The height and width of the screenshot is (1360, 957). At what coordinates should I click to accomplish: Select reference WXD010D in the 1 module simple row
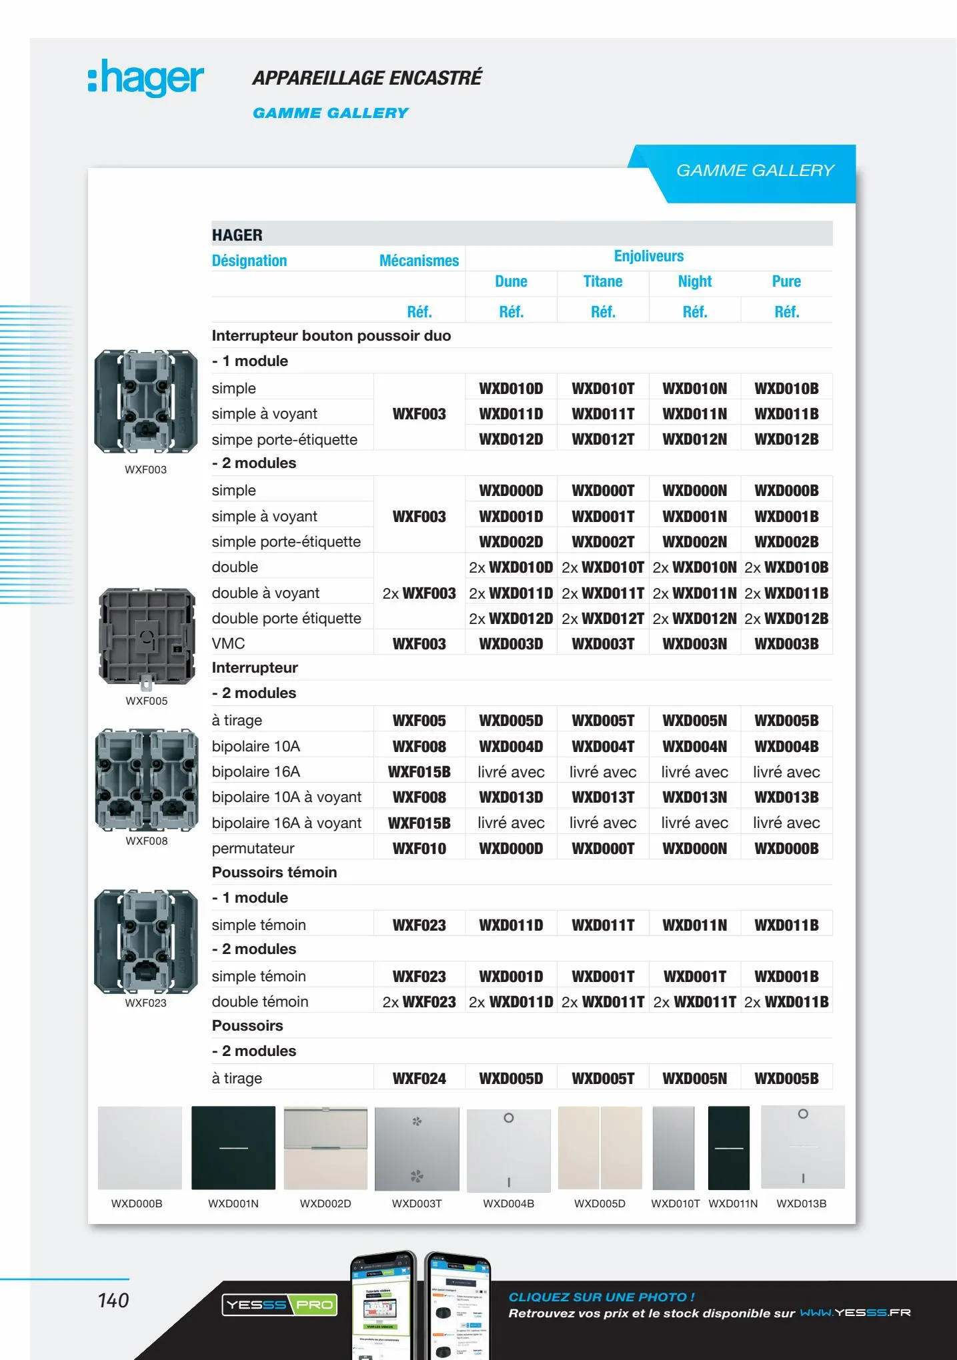pos(511,389)
